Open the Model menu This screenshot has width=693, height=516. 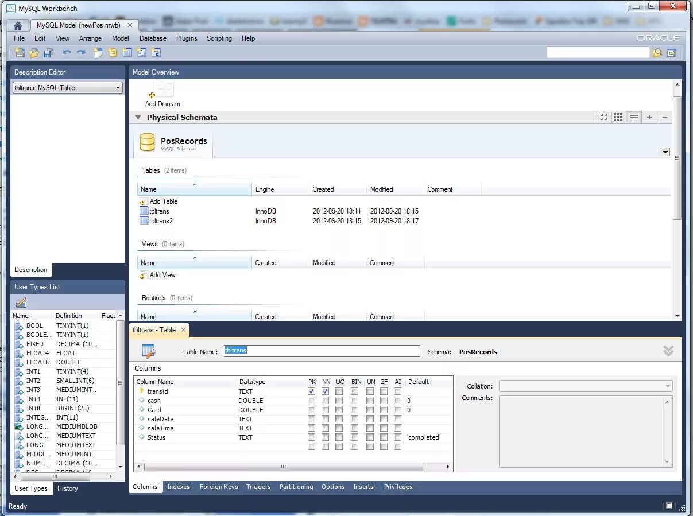120,38
